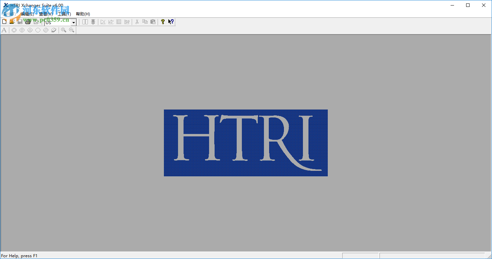The width and height of the screenshot is (492, 259).
Task: Select the zoom out magnifier tool
Action: (71, 30)
